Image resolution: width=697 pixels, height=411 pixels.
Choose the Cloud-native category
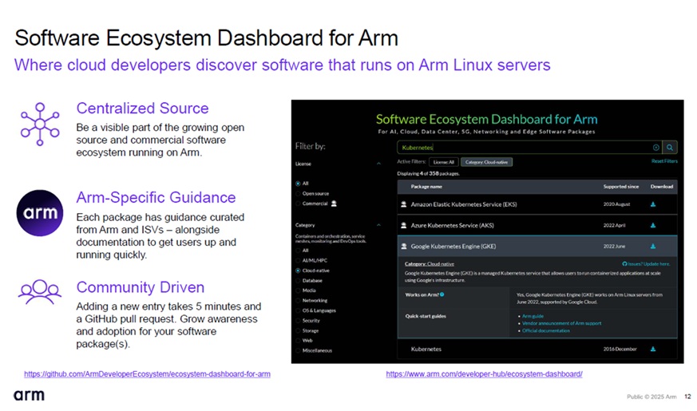click(298, 271)
